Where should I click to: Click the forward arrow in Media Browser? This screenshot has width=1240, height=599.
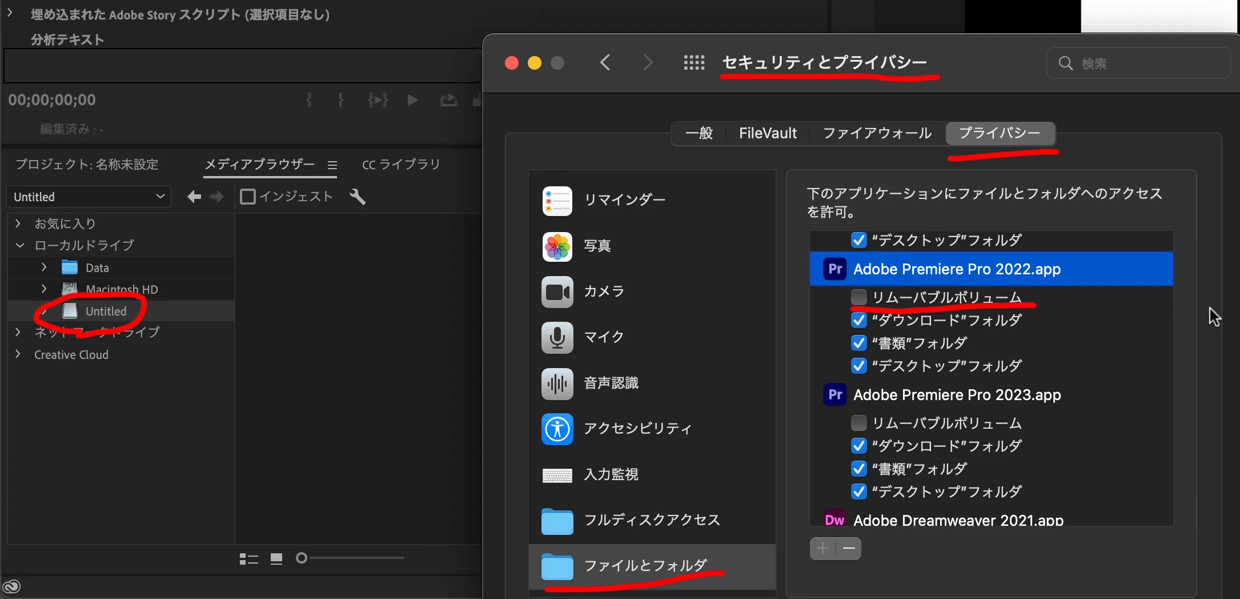217,197
